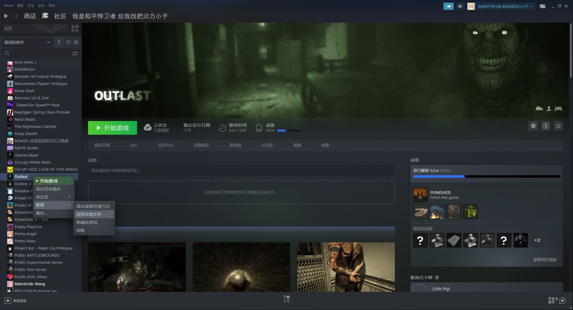This screenshot has height=310, width=573.
Task: Go forward with the right arrow
Action: click(16, 16)
